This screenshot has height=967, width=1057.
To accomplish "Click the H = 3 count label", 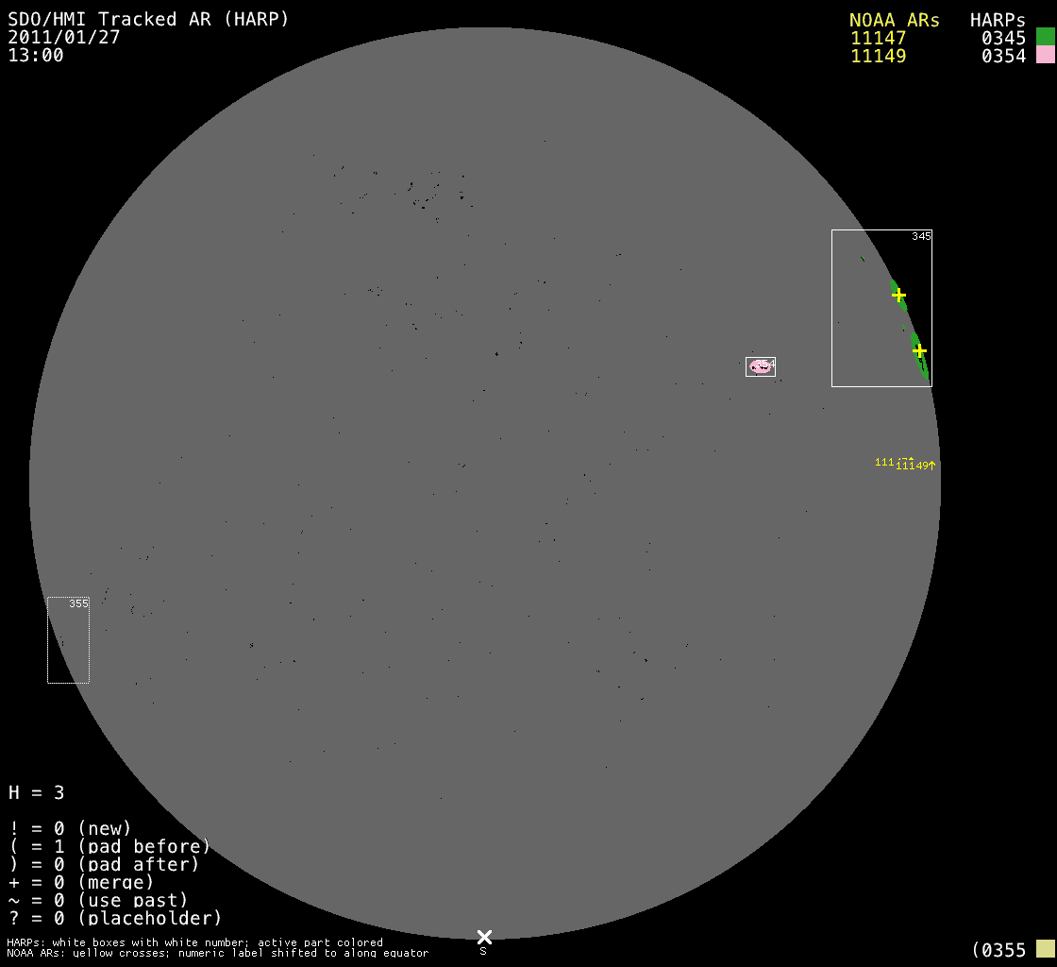I will click(37, 792).
